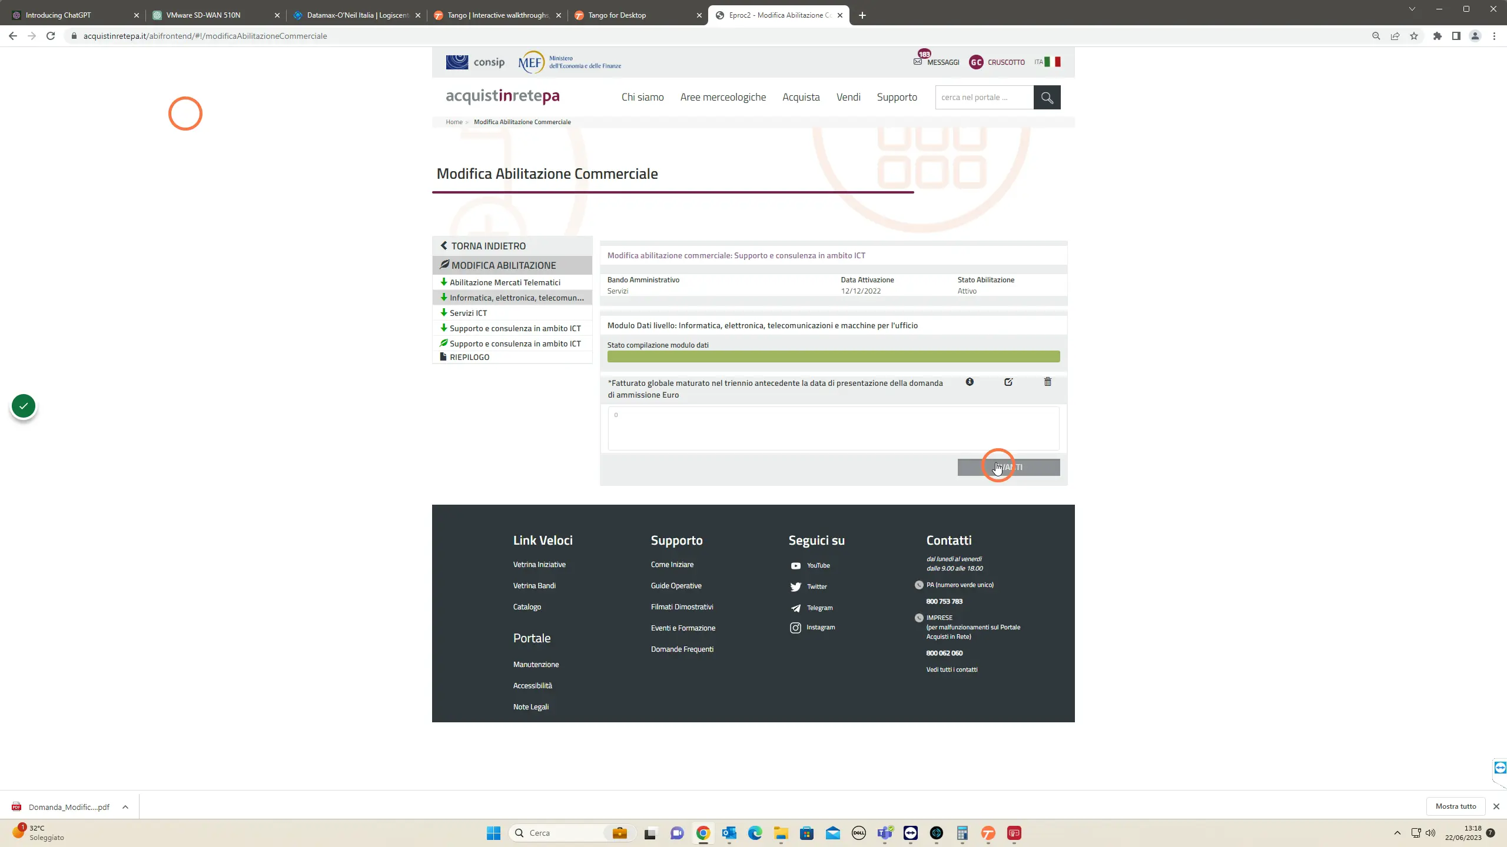The height and width of the screenshot is (847, 1507).
Task: Bookmark this page with the star icon
Action: [1414, 36]
